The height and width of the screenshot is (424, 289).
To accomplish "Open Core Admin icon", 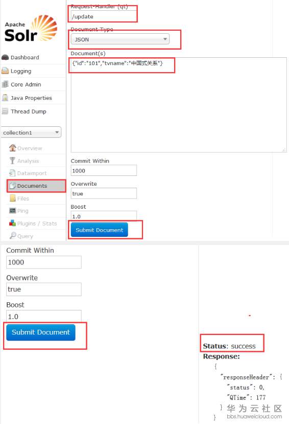I will click(x=5, y=84).
